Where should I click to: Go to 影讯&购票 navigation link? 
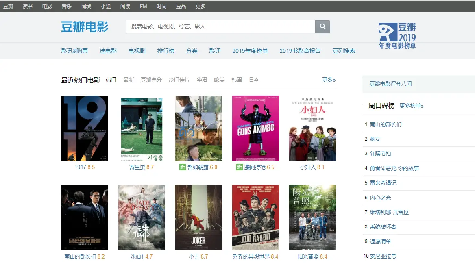click(x=74, y=51)
